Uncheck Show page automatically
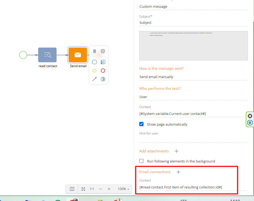The height and width of the screenshot is (201, 254). (x=142, y=124)
